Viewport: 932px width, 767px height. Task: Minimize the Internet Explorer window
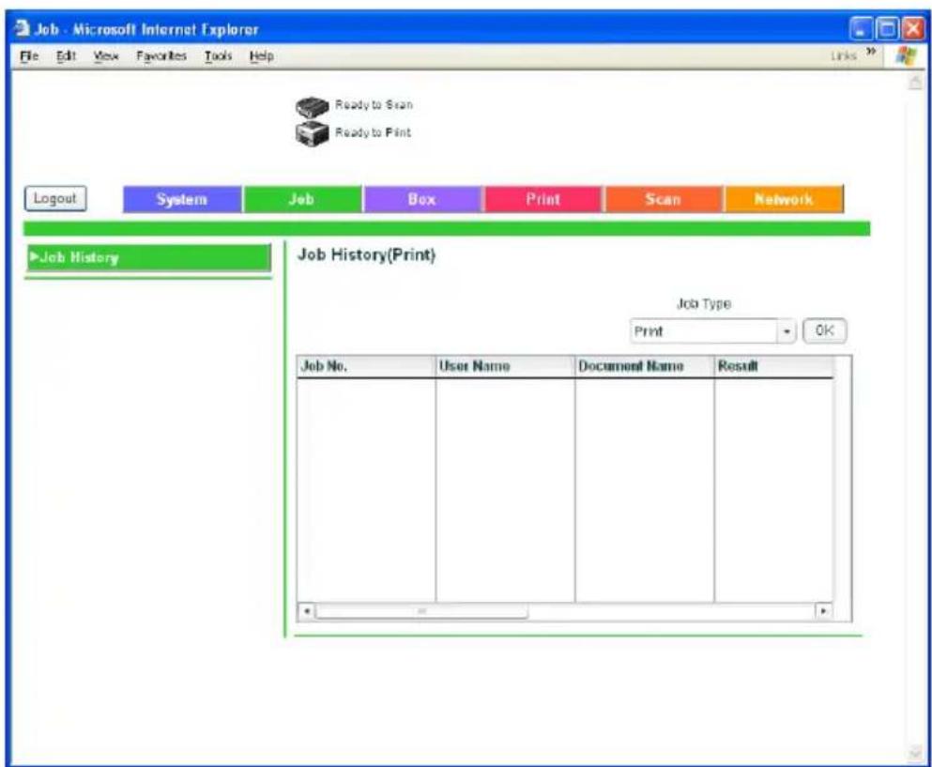click(860, 29)
